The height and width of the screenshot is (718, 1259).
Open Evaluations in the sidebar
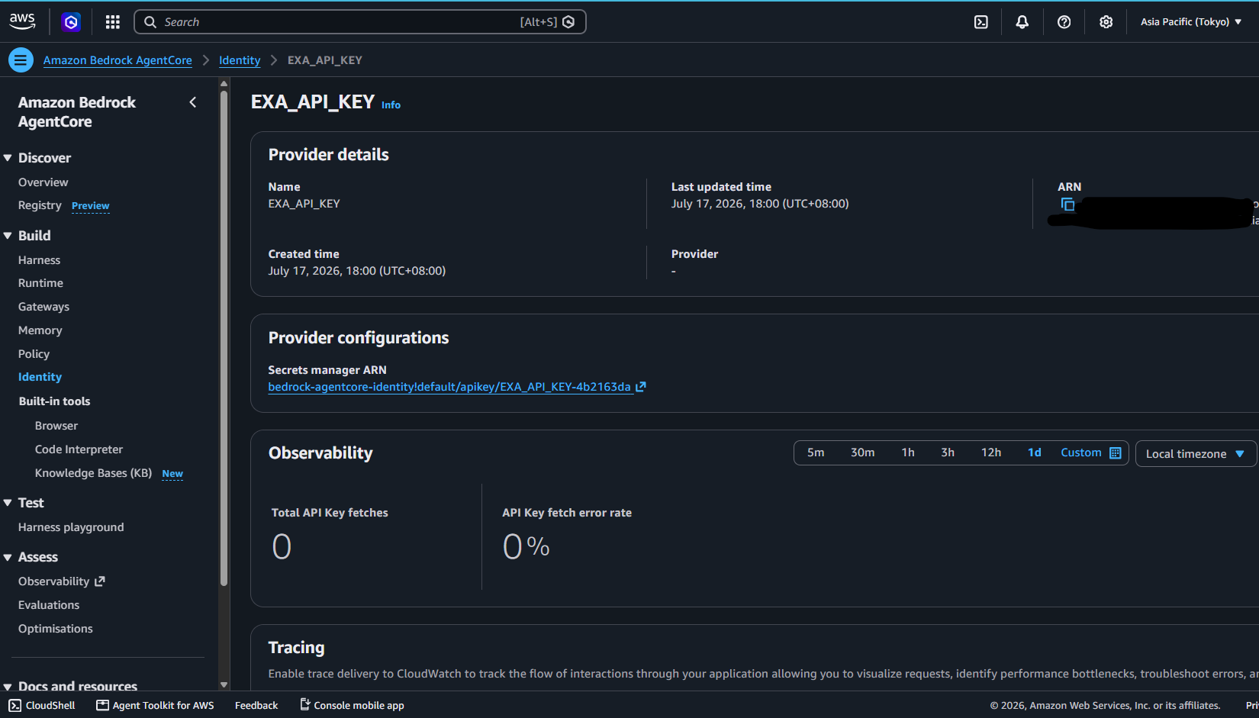coord(49,605)
